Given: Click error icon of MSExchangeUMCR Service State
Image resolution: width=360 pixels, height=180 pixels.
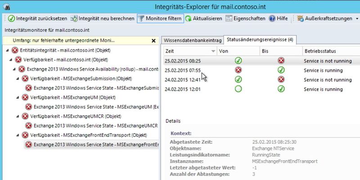Looking at the screenshot, I should (x=29, y=126).
